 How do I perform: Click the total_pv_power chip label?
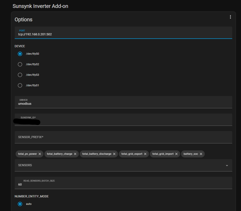(x=27, y=154)
